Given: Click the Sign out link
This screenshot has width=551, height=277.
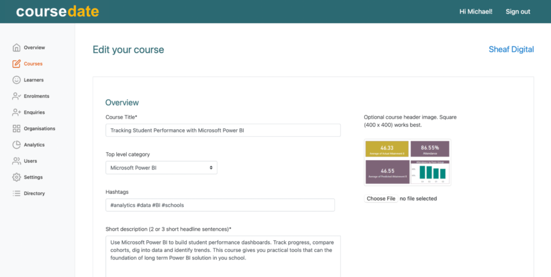Looking at the screenshot, I should (518, 12).
